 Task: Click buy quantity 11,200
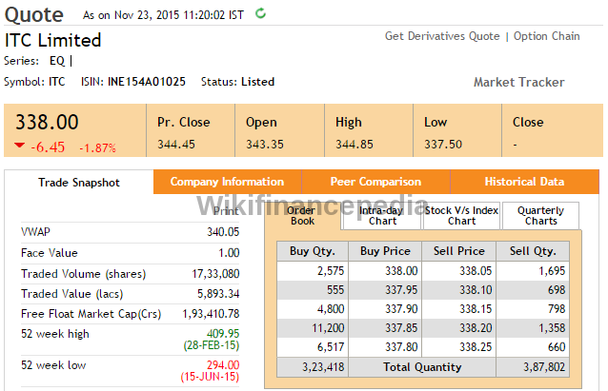point(328,328)
